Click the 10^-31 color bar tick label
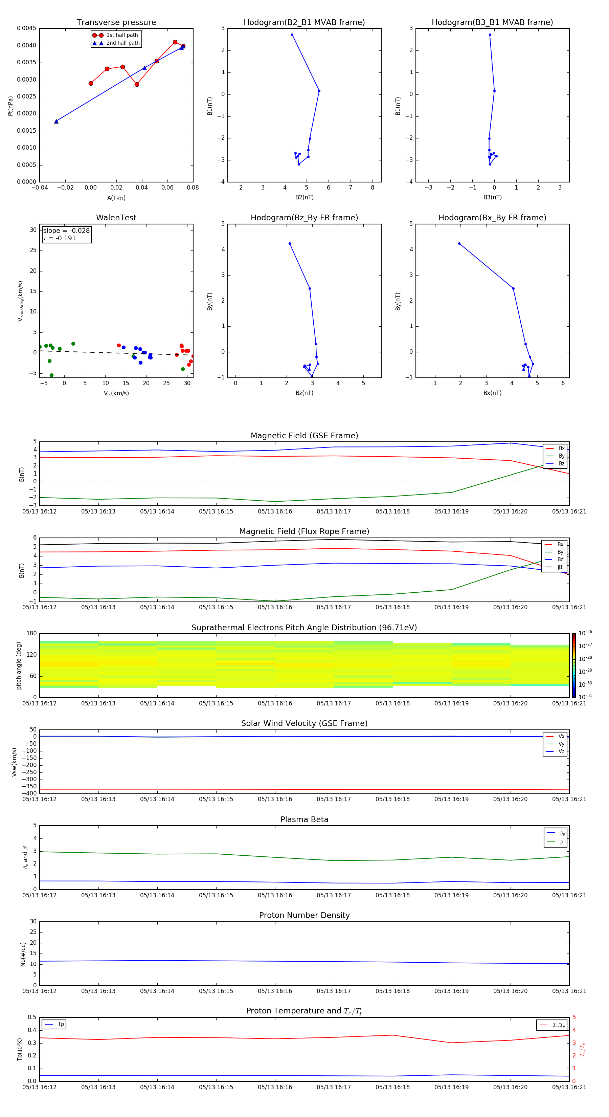Viewport: 609px width, 1117px height. pyautogui.click(x=585, y=697)
